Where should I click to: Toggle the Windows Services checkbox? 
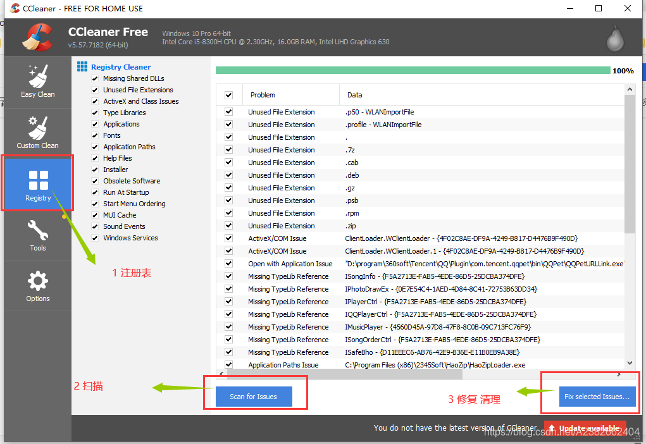[95, 238]
